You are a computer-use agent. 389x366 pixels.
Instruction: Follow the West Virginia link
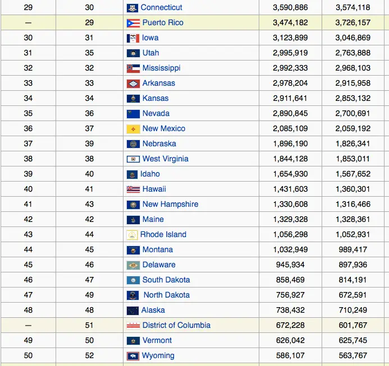pos(165,159)
